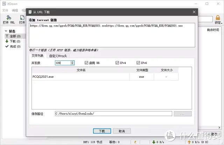Click the 锁定 lock icon
The image size is (224, 145).
(x=218, y=18)
